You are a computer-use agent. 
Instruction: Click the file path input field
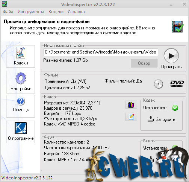pos(101,52)
